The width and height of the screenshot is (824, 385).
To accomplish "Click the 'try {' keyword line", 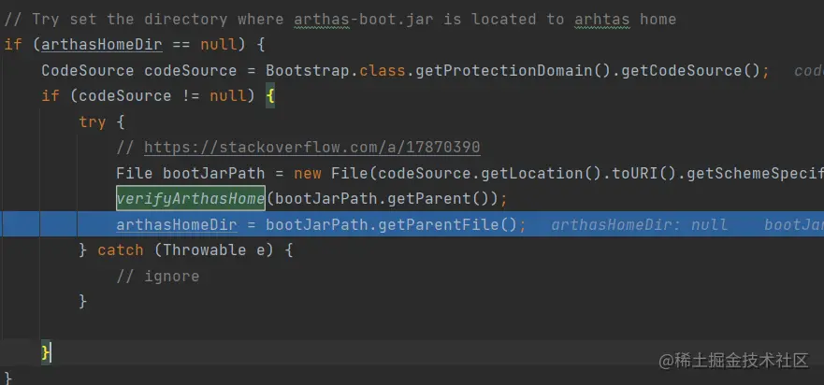I will click(x=102, y=121).
